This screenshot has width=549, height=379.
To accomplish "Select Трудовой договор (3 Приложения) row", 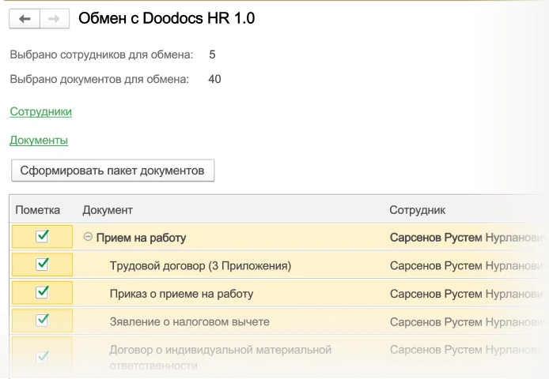I will tap(200, 266).
